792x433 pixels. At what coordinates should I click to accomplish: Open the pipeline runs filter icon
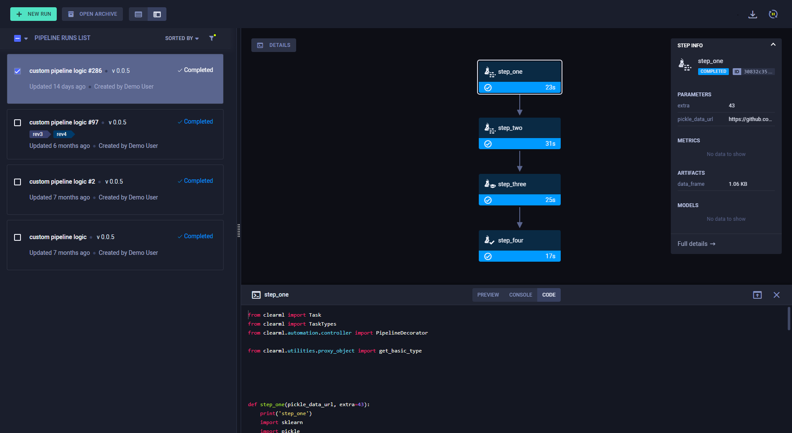212,38
